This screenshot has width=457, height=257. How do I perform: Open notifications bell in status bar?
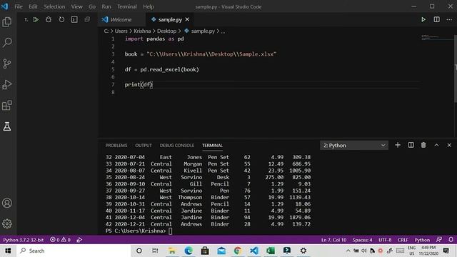451,240
